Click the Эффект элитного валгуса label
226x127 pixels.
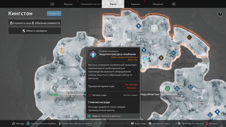[x=106, y=116]
